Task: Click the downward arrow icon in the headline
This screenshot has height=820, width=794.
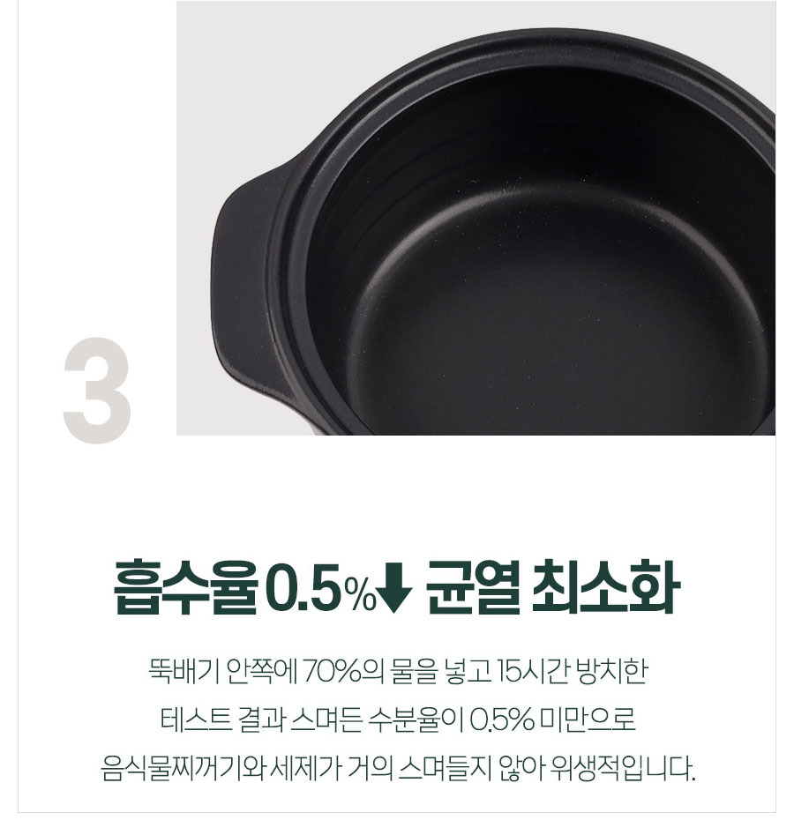Action: [x=394, y=588]
